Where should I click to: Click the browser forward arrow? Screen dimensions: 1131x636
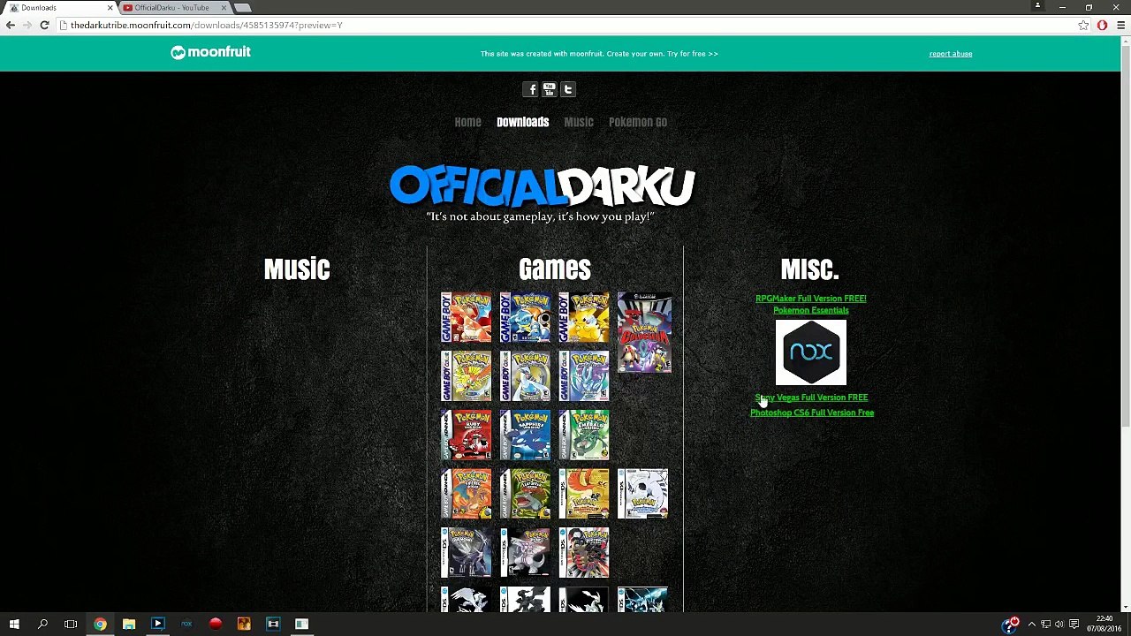[x=27, y=26]
